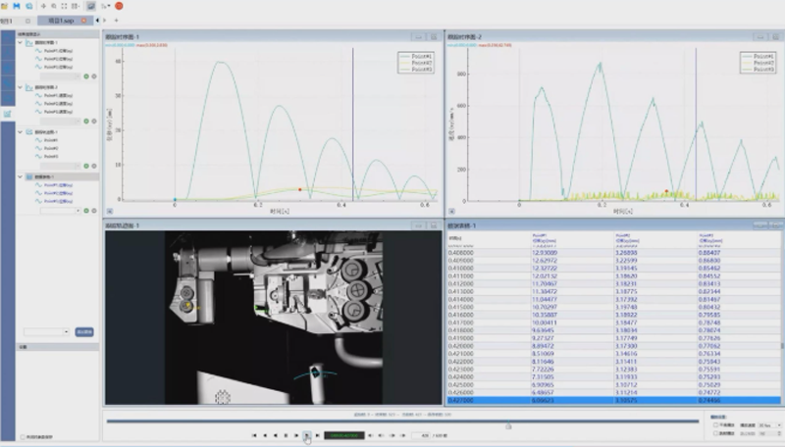785x447 pixels.
Task: Click the reset-view icon below chart 2
Action: pos(451,211)
